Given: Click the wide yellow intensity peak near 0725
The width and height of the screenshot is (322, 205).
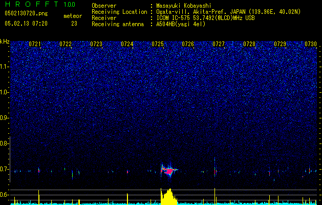Looking at the screenshot, I should [x=168, y=197].
